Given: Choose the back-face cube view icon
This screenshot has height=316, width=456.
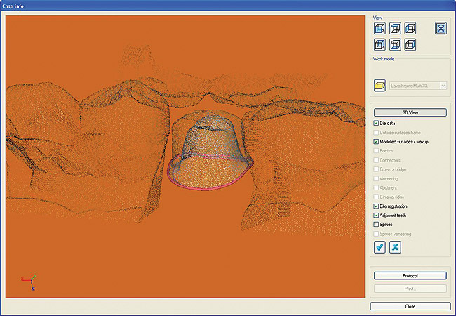Looking at the screenshot, I should (380, 44).
